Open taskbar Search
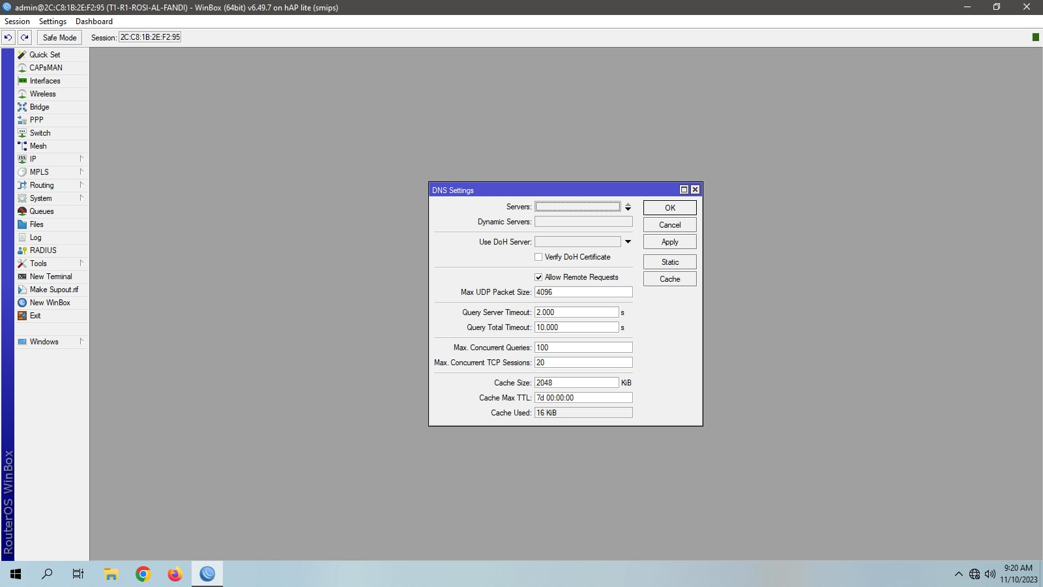This screenshot has height=587, width=1043. pos(47,574)
